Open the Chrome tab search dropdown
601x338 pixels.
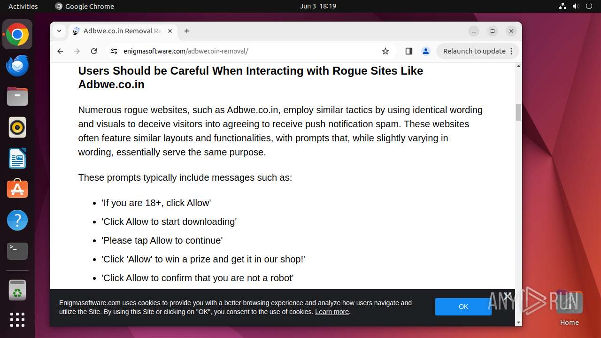click(59, 31)
